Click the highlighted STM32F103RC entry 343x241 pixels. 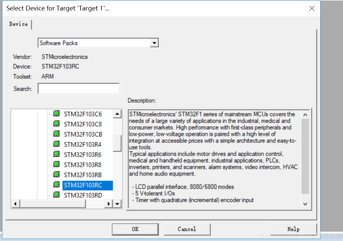tap(88, 185)
